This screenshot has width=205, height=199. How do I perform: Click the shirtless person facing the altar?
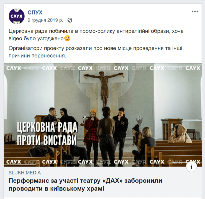point(106,136)
